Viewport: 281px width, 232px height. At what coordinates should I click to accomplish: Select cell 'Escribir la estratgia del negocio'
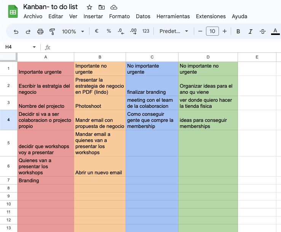pos(46,86)
